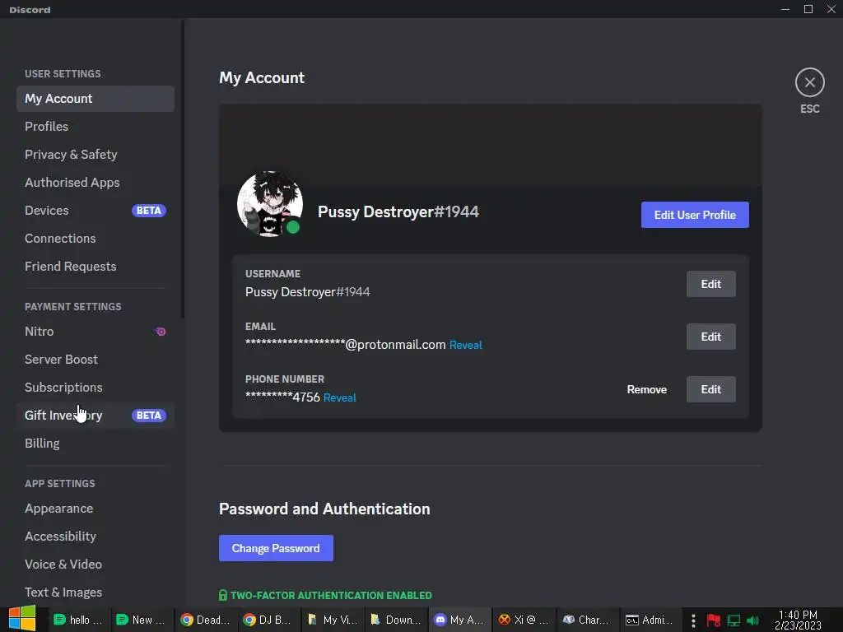Image resolution: width=843 pixels, height=632 pixels.
Task: Open Text & Images settings
Action: point(95,592)
